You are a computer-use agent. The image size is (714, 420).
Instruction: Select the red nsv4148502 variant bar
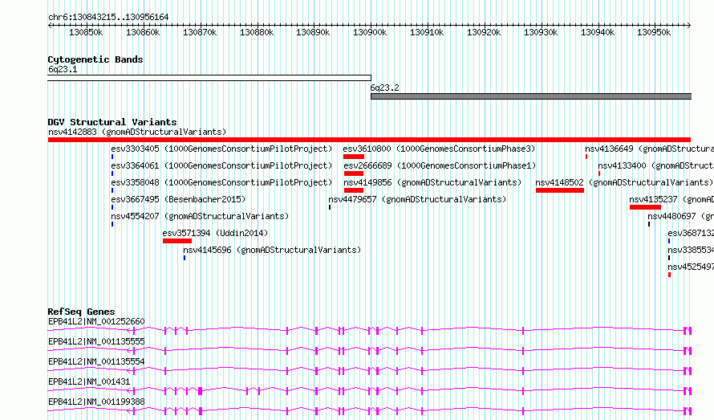(560, 190)
